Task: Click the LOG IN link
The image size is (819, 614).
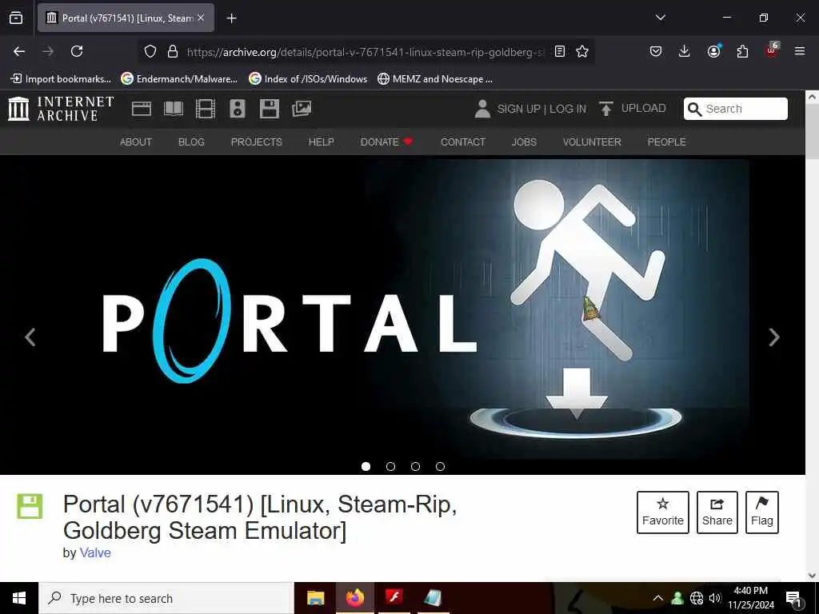Action: click(x=568, y=109)
